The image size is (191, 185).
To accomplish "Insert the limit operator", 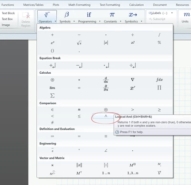I will coord(52,88).
